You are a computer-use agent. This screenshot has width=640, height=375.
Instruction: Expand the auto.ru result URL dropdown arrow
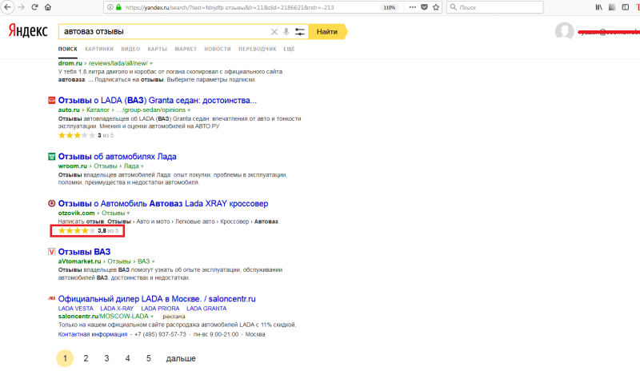pyautogui.click(x=189, y=110)
